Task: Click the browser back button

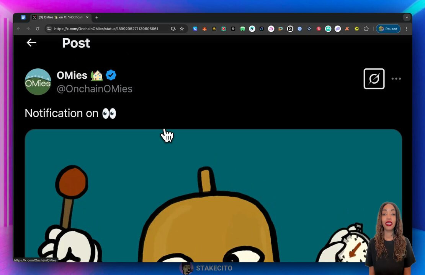Action: click(19, 29)
